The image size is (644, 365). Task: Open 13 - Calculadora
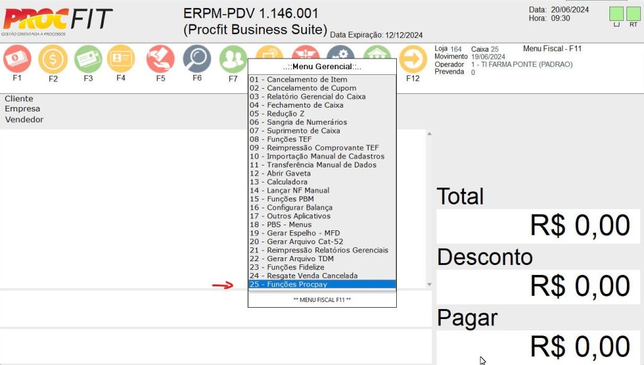point(322,182)
